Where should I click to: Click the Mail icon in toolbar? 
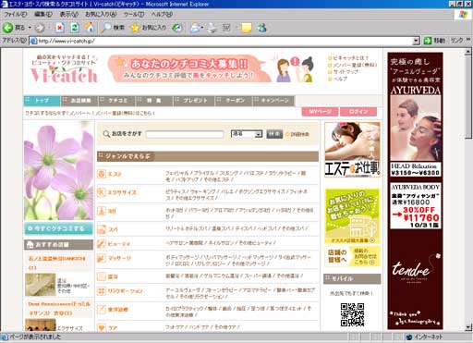point(195,28)
